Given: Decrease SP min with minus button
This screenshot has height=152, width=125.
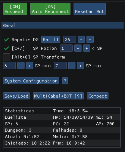Looking at the screenshot, I should pos(21,66).
